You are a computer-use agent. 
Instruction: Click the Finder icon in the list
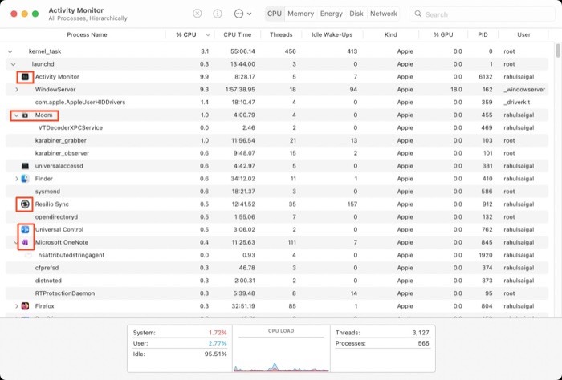coord(25,179)
